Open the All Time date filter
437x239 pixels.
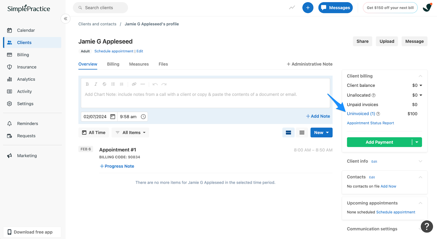(x=94, y=132)
